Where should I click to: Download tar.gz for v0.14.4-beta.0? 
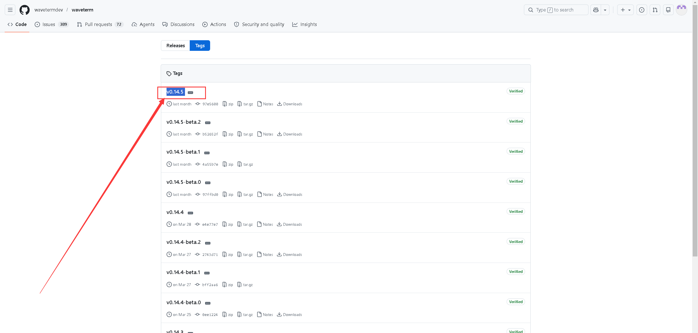[245, 315]
